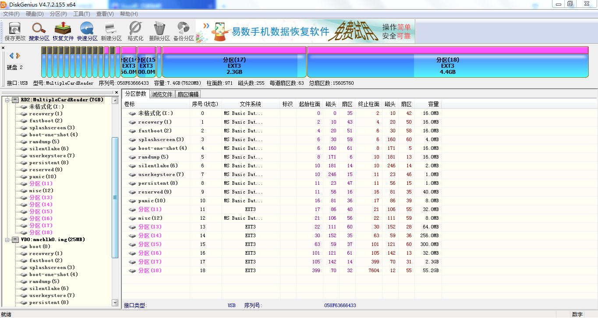Click the 终止柱面 column header
The height and width of the screenshot is (318, 598).
[369, 104]
